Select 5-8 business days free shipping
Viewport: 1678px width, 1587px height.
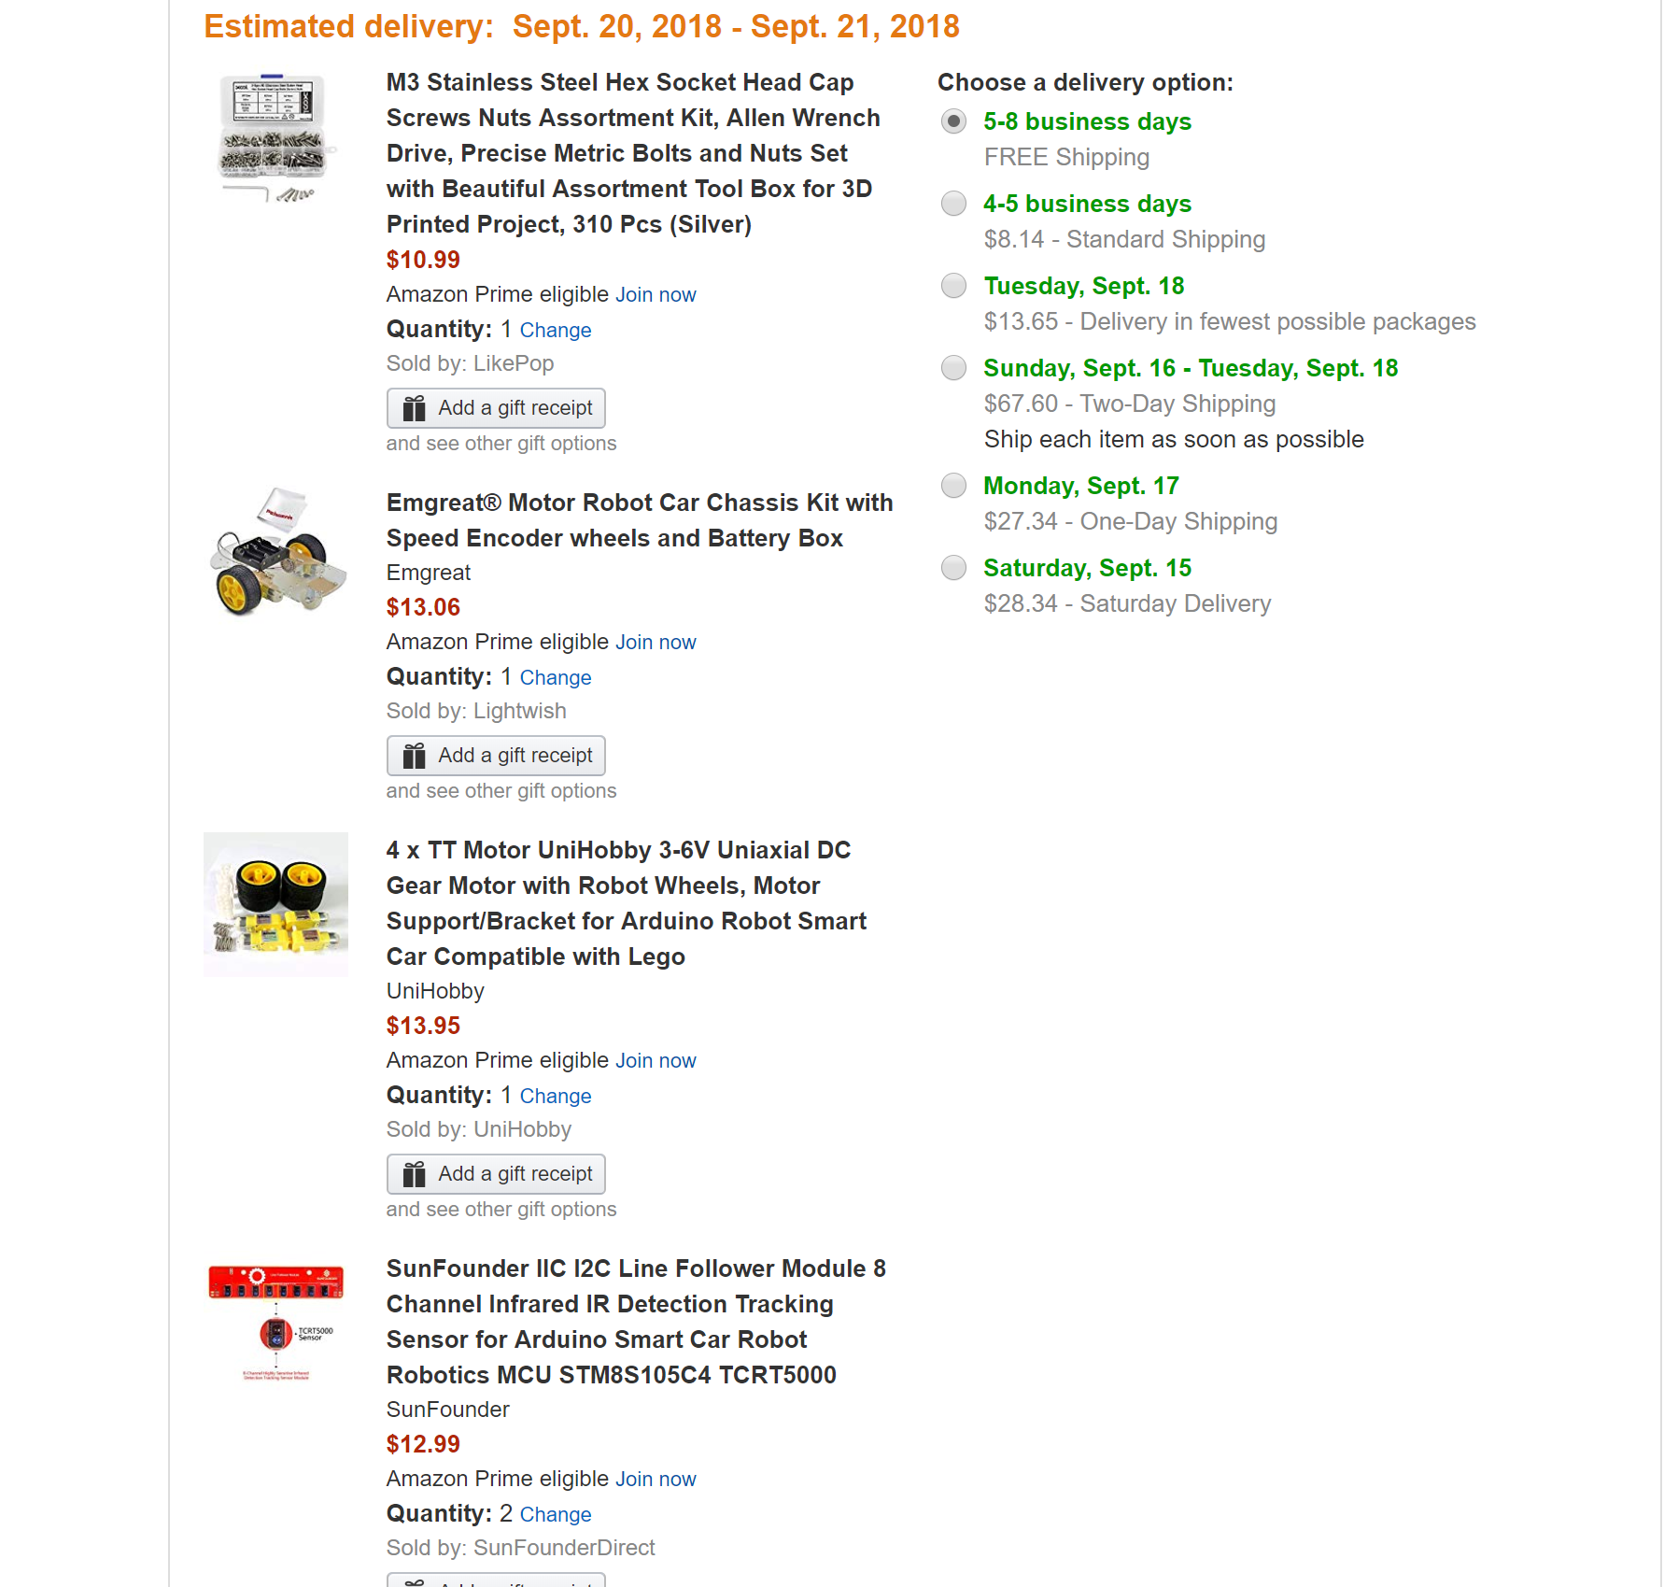click(953, 121)
